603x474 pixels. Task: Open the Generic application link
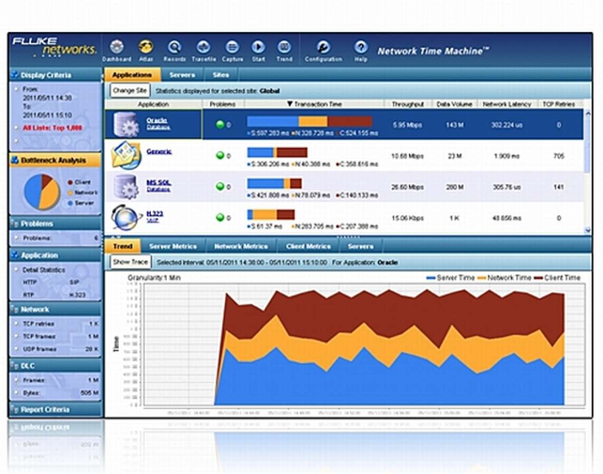[159, 152]
